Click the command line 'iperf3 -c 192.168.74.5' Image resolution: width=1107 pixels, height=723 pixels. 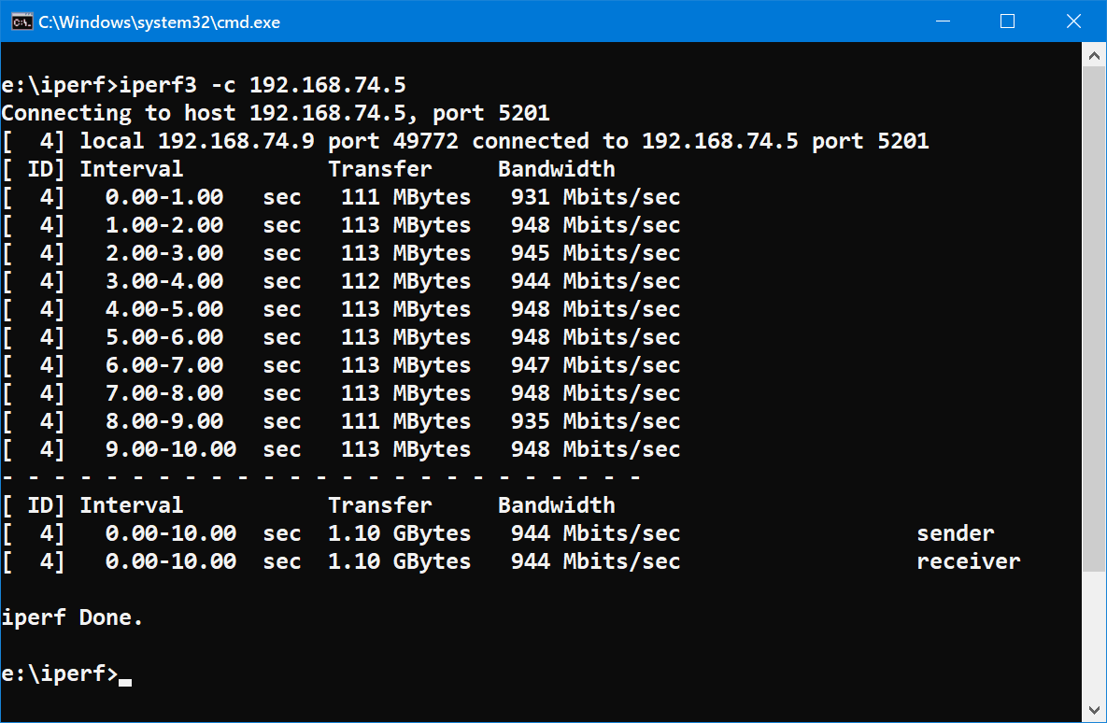(x=262, y=85)
